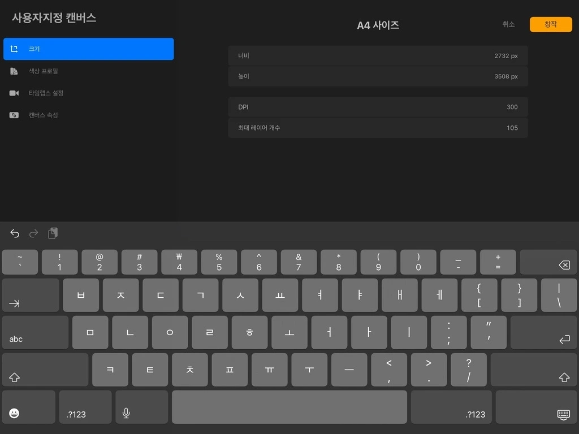
Task: Edit the 너비 width value field
Action: [x=378, y=56]
